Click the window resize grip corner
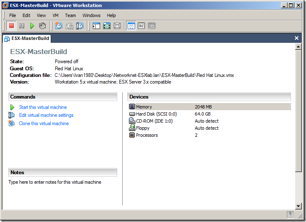 tap(300, 215)
